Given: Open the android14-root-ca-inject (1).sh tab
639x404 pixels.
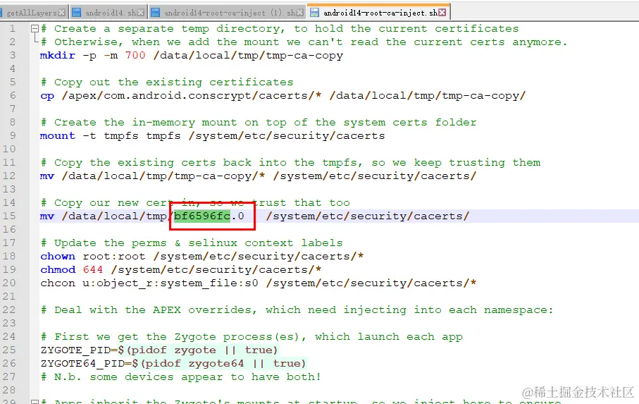Looking at the screenshot, I should click(226, 13).
